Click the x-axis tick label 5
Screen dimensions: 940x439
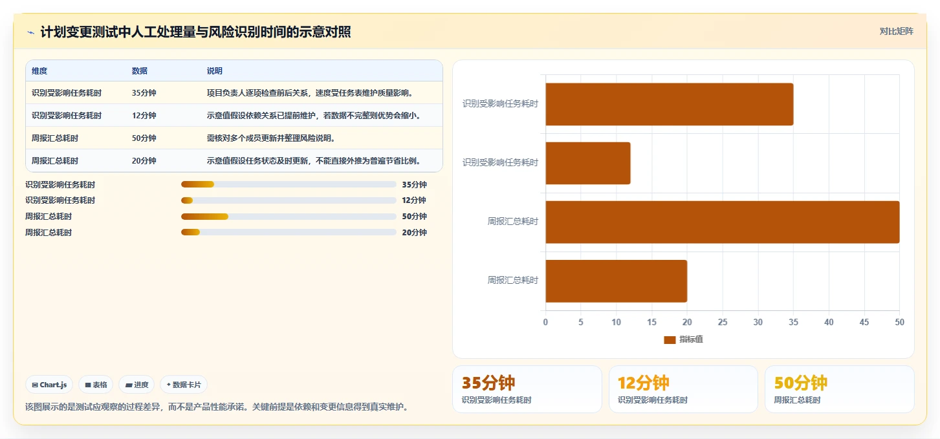tap(581, 322)
